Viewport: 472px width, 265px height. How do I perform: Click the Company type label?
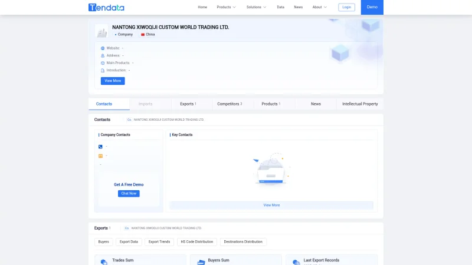125,35
